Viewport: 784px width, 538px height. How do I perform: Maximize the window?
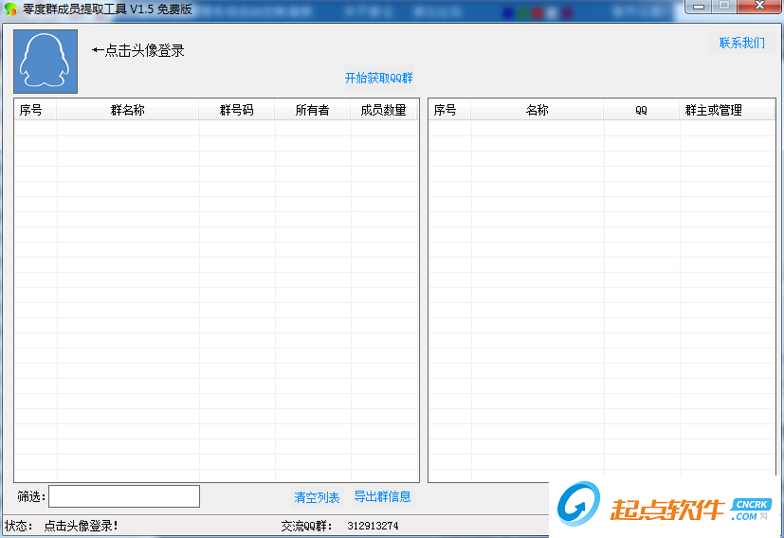point(724,7)
